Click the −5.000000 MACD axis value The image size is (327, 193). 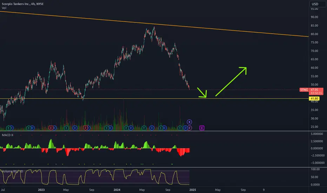(x=317, y=163)
